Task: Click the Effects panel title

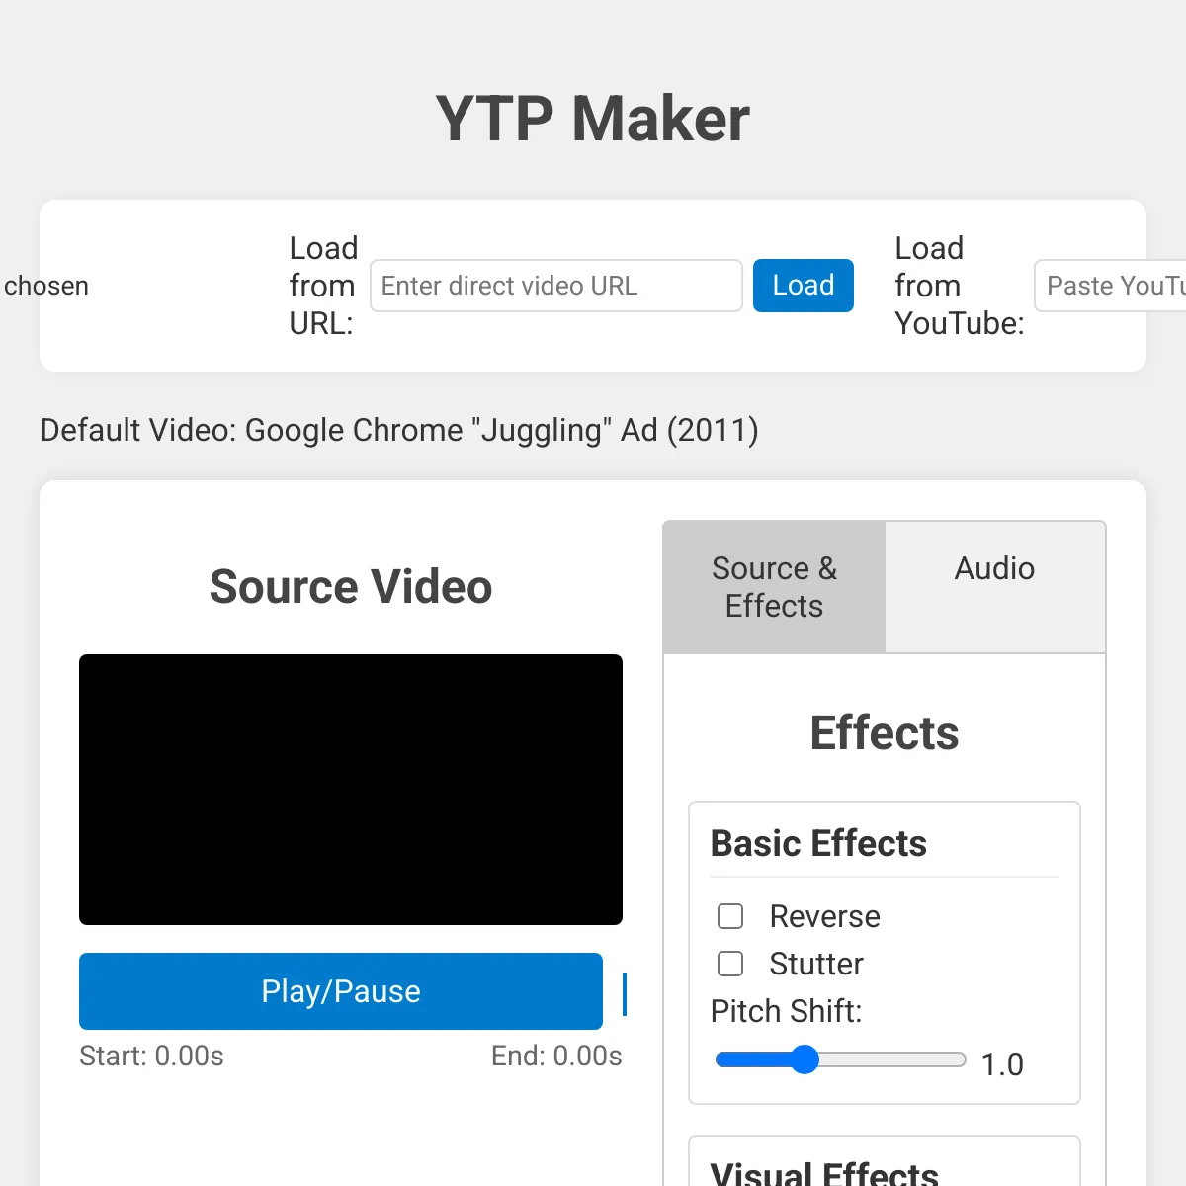Action: [884, 732]
